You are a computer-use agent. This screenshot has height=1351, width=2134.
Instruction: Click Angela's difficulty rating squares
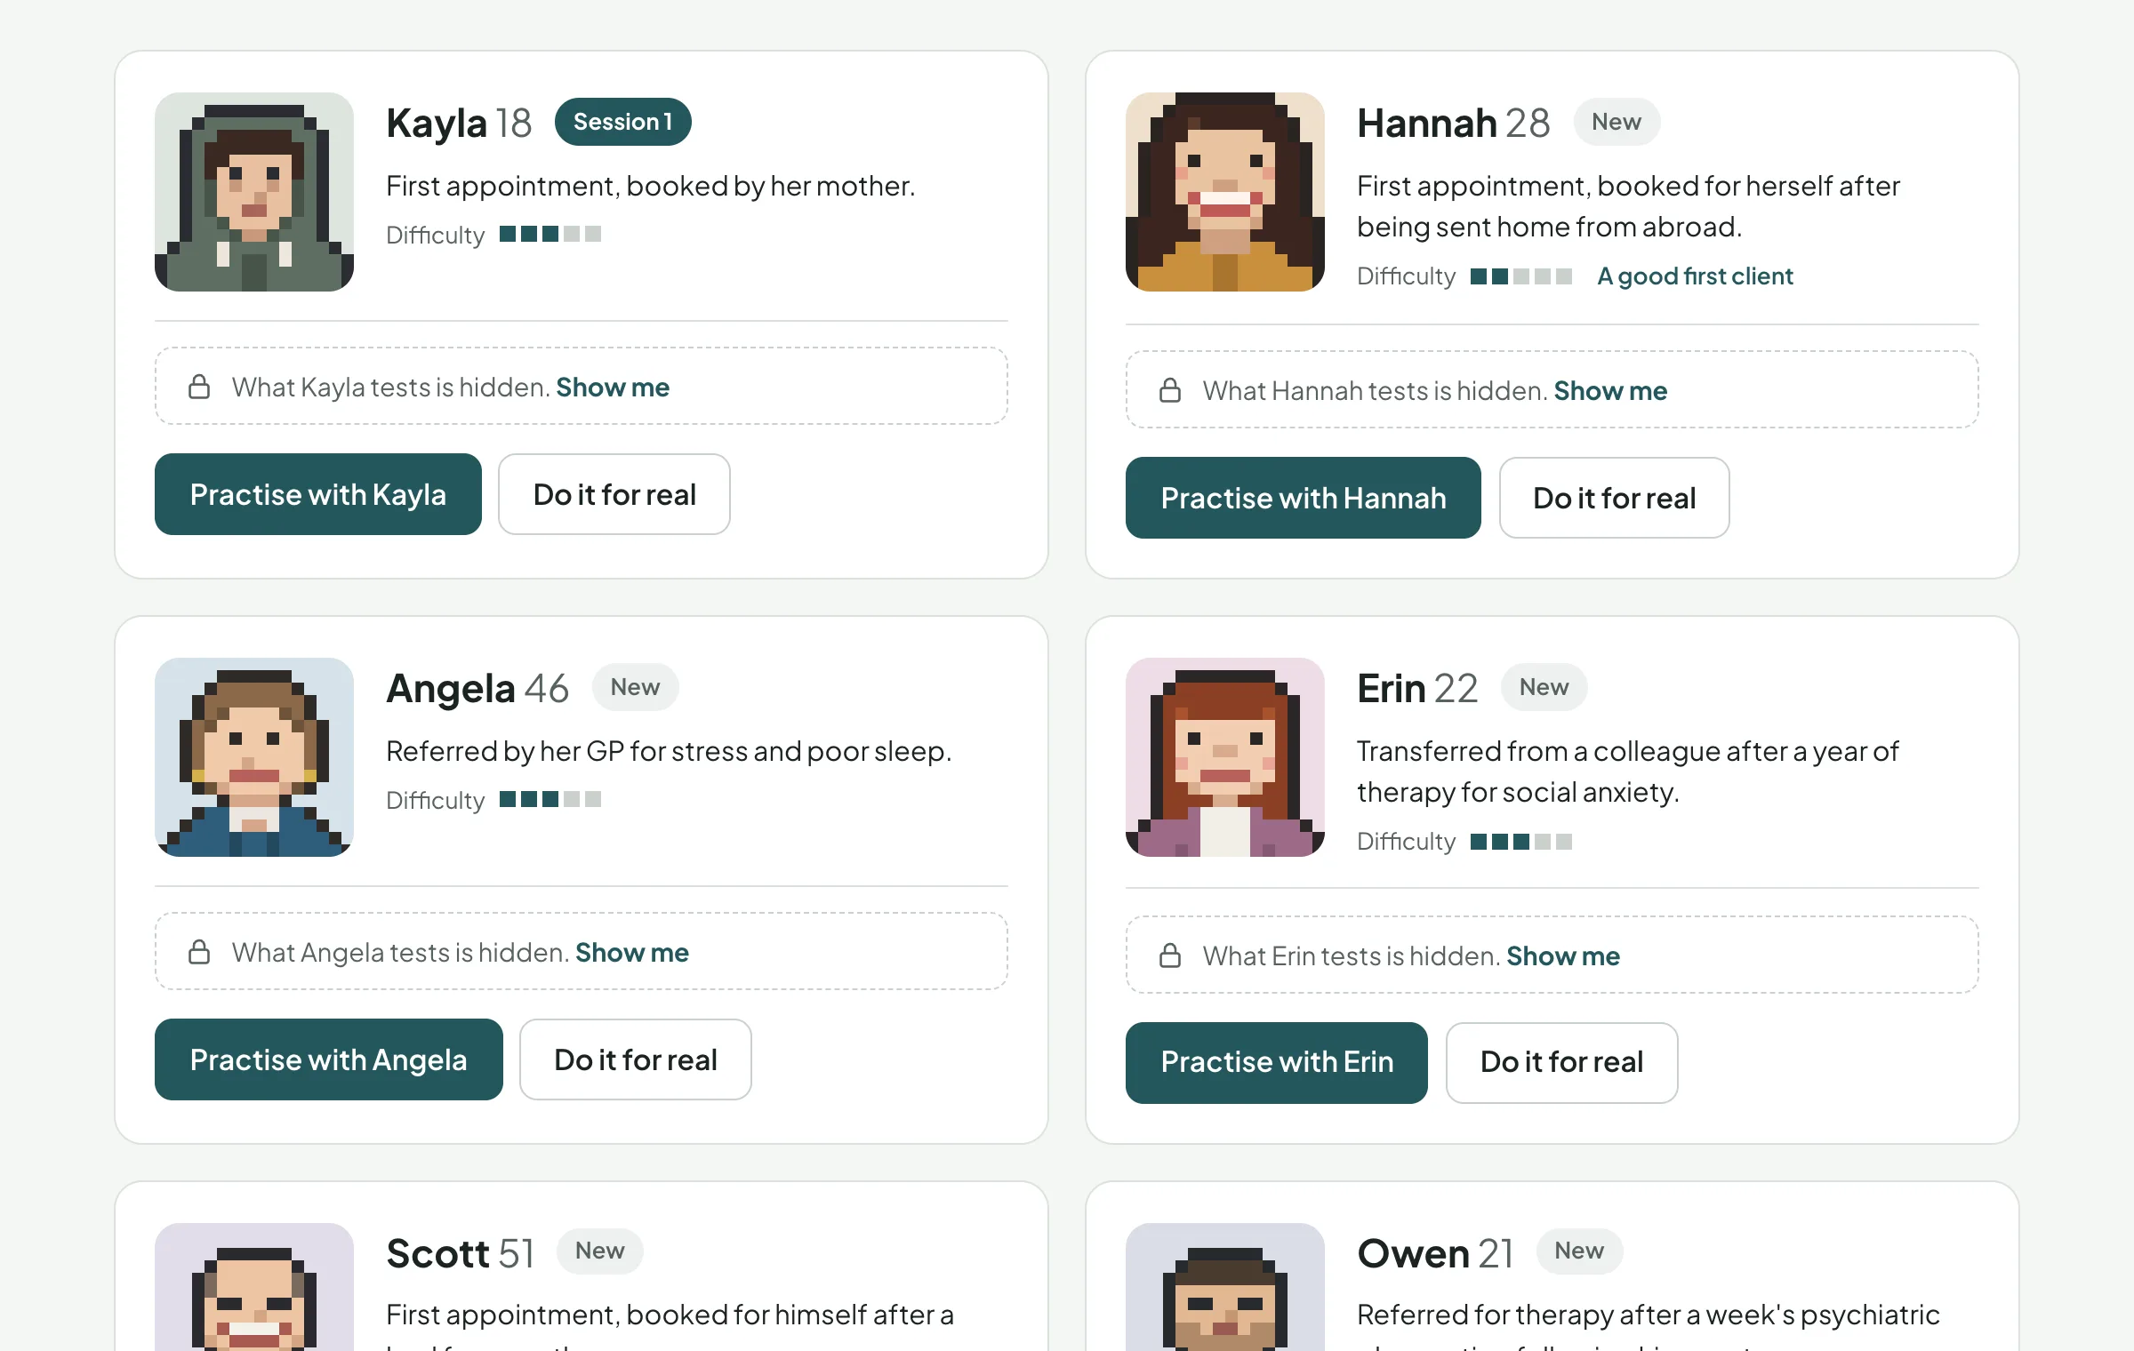pyautogui.click(x=550, y=799)
